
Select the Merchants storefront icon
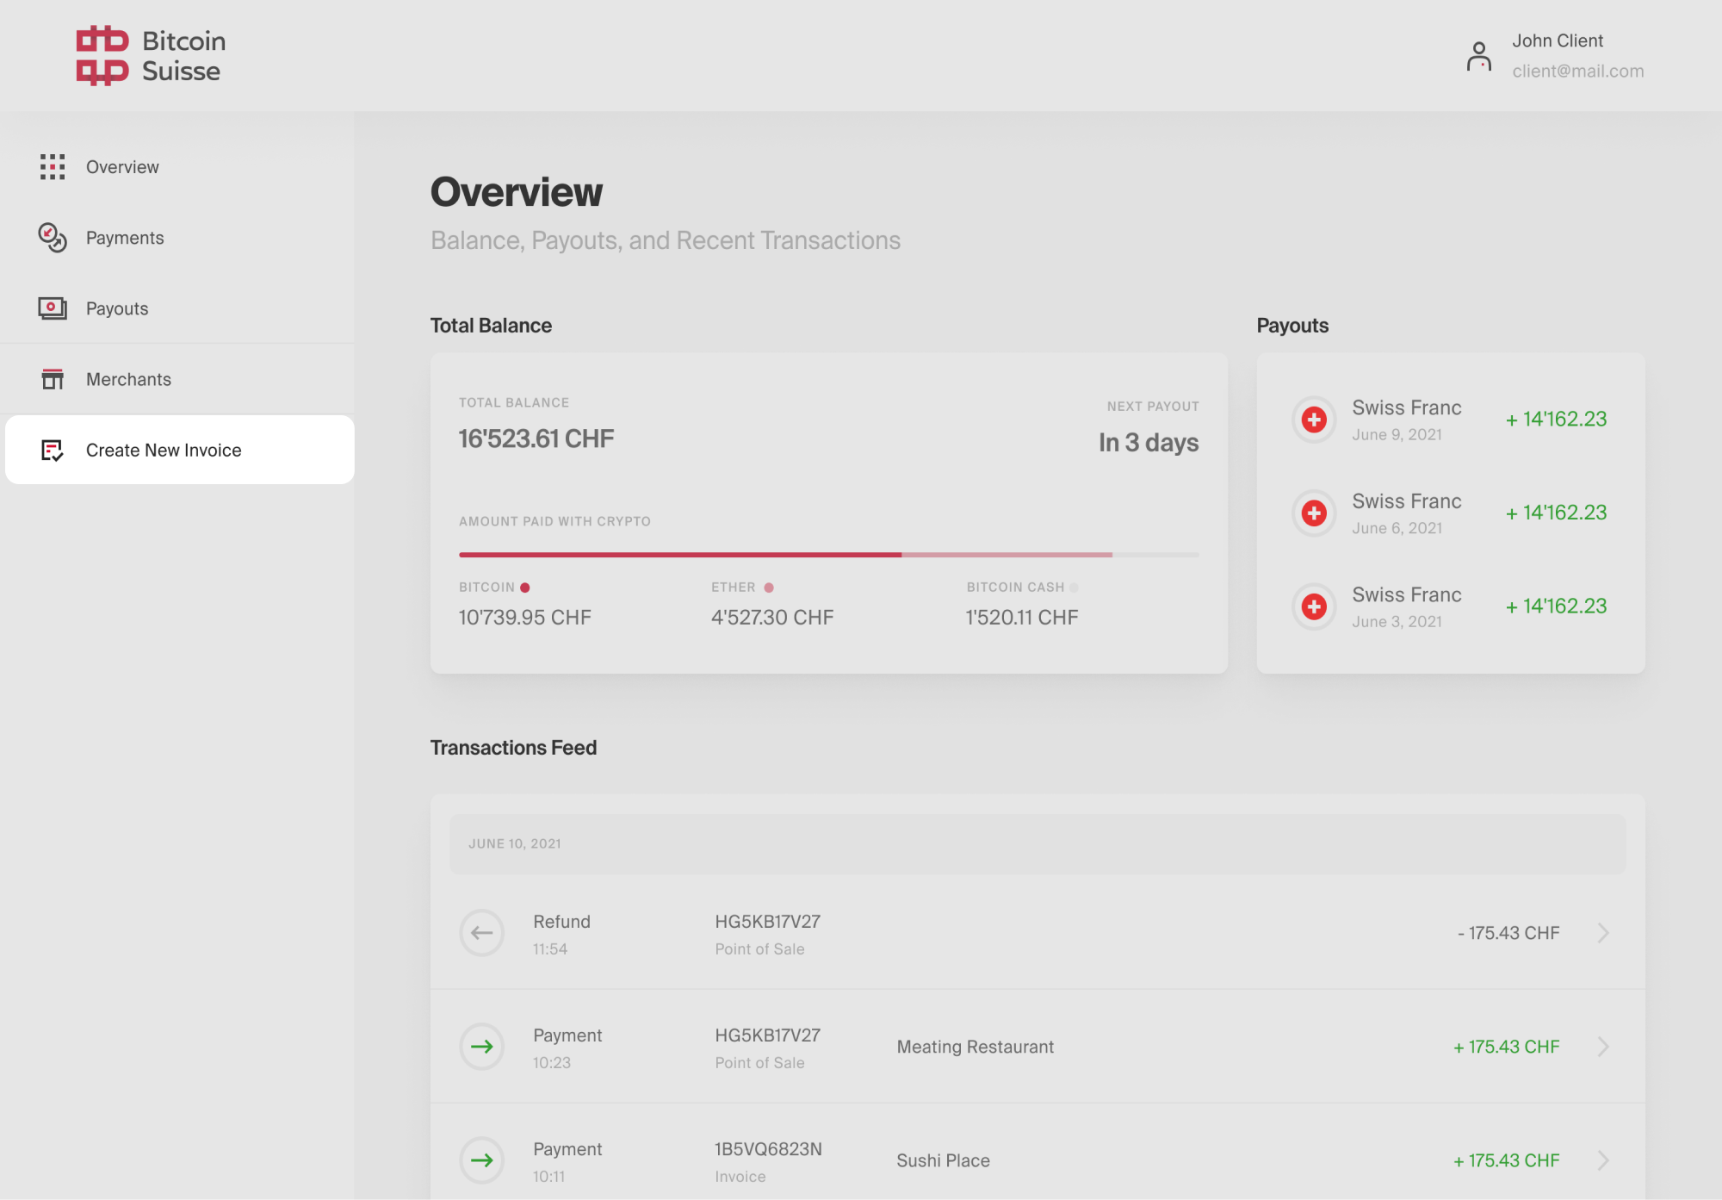tap(53, 378)
